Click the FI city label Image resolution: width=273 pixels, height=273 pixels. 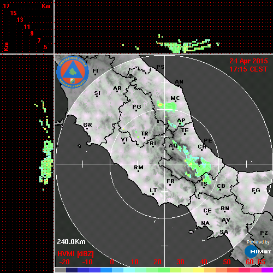click(95, 70)
